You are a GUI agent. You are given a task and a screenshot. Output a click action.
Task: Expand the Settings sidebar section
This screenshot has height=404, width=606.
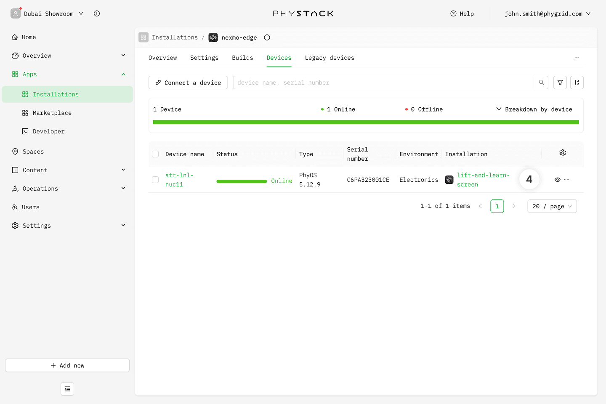point(123,225)
